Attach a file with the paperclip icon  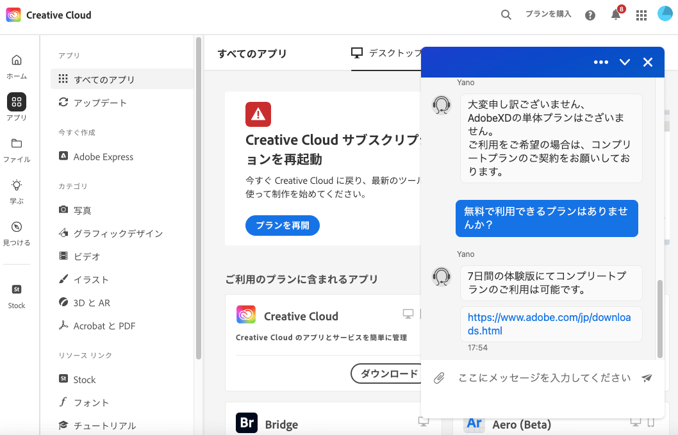click(439, 379)
